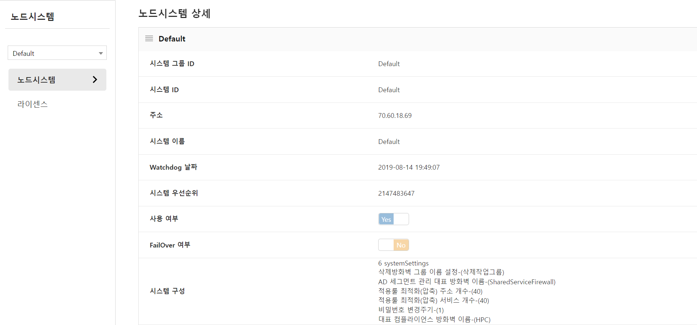The width and height of the screenshot is (697, 325).
Task: Click the 삭제방화벽 그룹 이름 설정 line
Action: (x=441, y=272)
